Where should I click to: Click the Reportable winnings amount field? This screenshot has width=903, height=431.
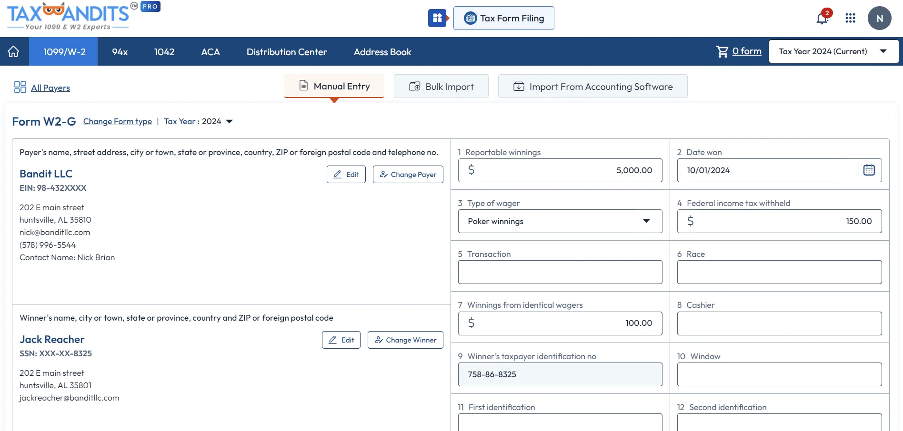[x=560, y=170]
